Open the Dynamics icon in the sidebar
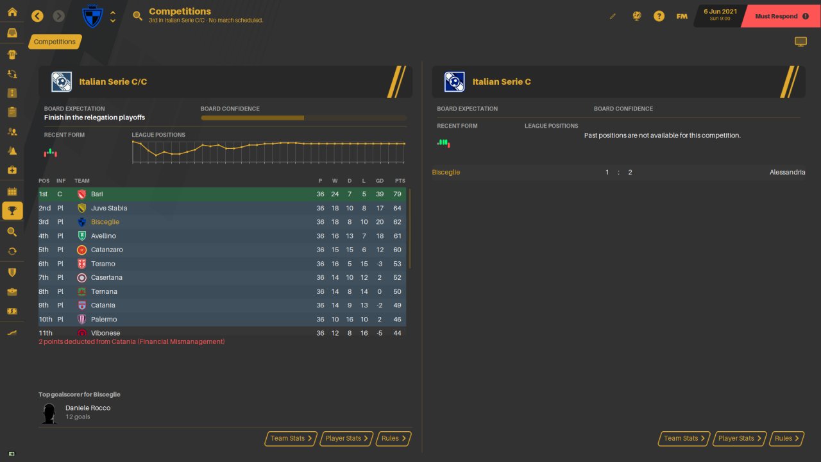The image size is (821, 462). click(12, 74)
